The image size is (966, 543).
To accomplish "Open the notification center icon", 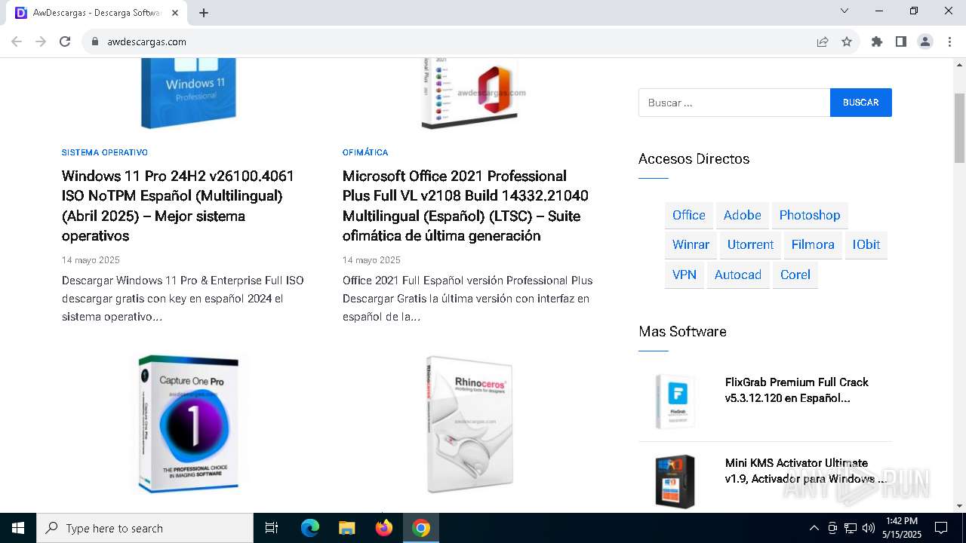I will [941, 528].
